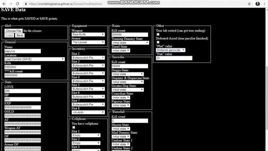Screen dimensions: 268x151
Task: Toggle You have cellphone checkbox
Action: [x=74, y=128]
